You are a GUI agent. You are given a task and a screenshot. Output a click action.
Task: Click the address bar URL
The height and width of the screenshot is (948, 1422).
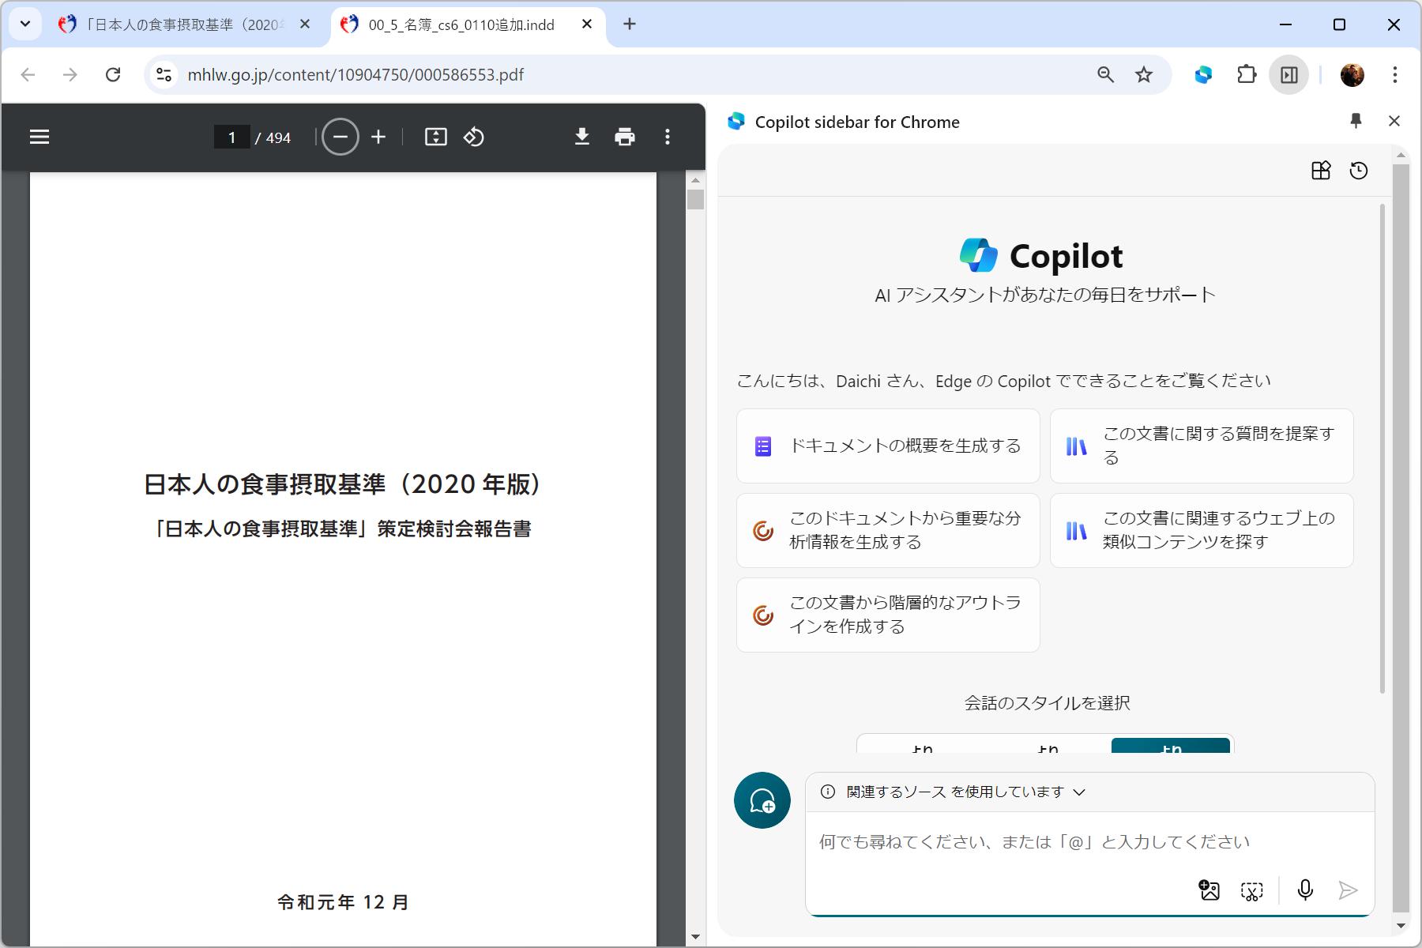point(355,74)
